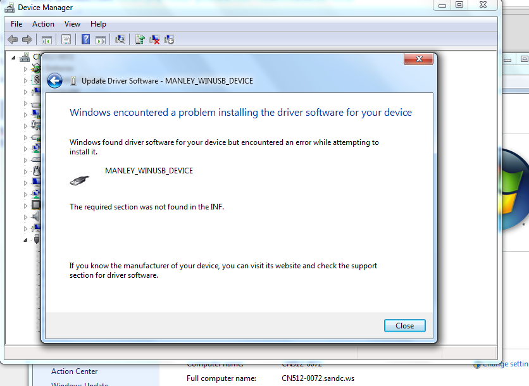Open Action Center link in the System window

(x=74, y=371)
